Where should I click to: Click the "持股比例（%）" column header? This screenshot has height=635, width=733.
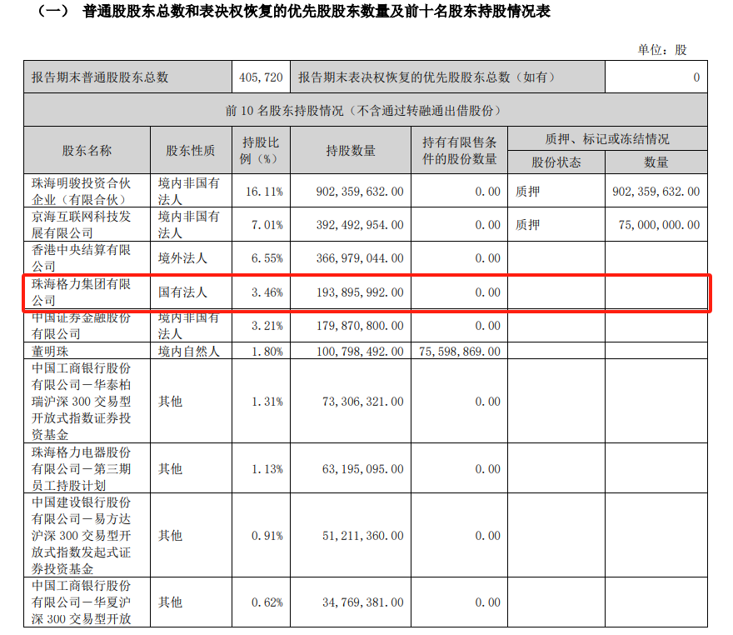261,151
